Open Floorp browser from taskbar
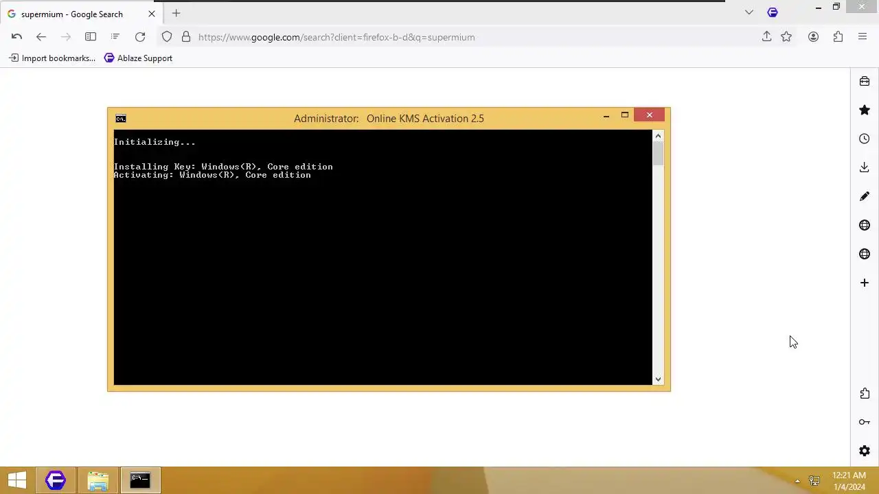 pyautogui.click(x=56, y=480)
